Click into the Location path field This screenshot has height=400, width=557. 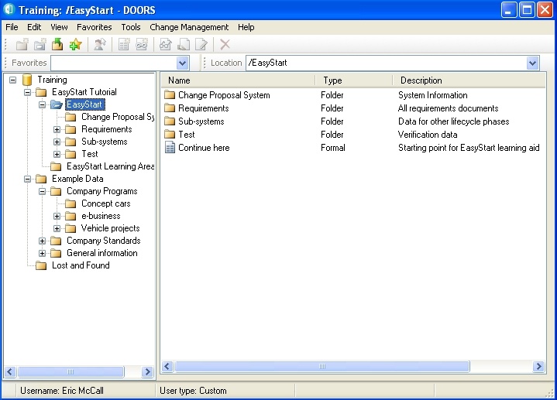click(x=386, y=63)
